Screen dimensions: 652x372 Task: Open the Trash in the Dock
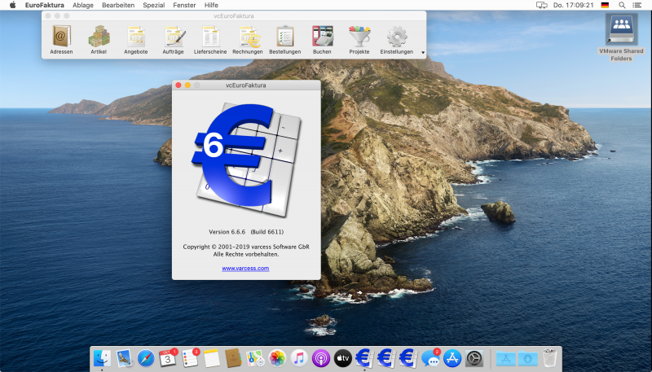click(x=549, y=358)
